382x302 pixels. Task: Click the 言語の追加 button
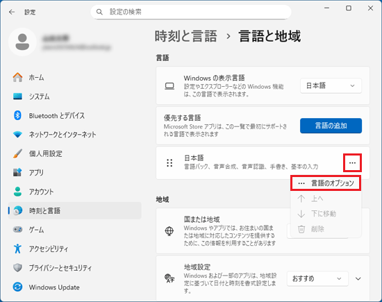(331, 126)
